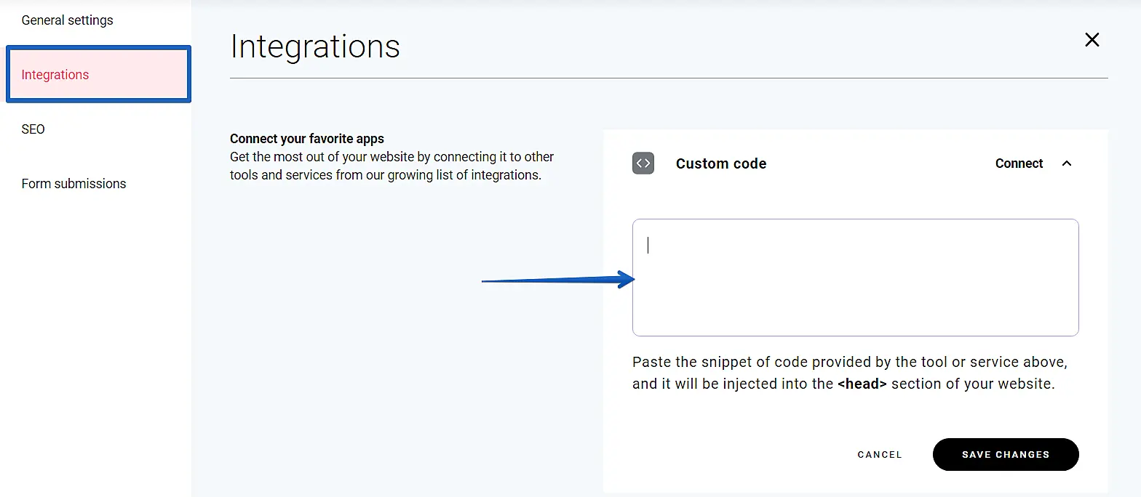Click inside the custom code text area
This screenshot has width=1141, height=497.
tap(855, 291)
